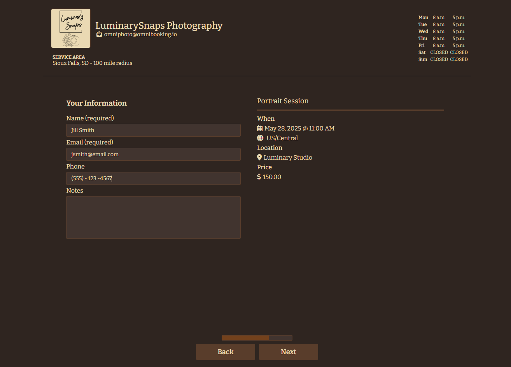Click the Email (required) label
The image size is (511, 367).
90,142
